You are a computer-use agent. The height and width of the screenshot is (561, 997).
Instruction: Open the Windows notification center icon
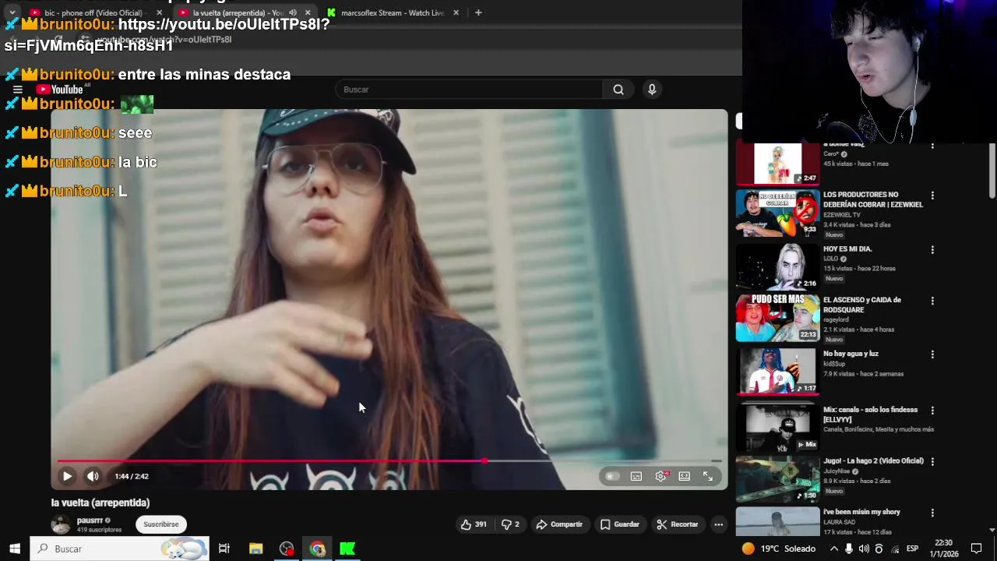(x=976, y=549)
